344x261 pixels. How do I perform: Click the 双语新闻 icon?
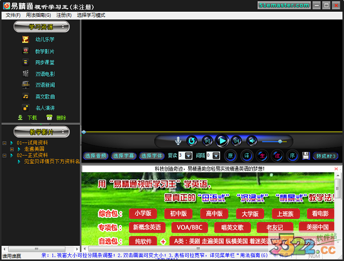coord(25,85)
